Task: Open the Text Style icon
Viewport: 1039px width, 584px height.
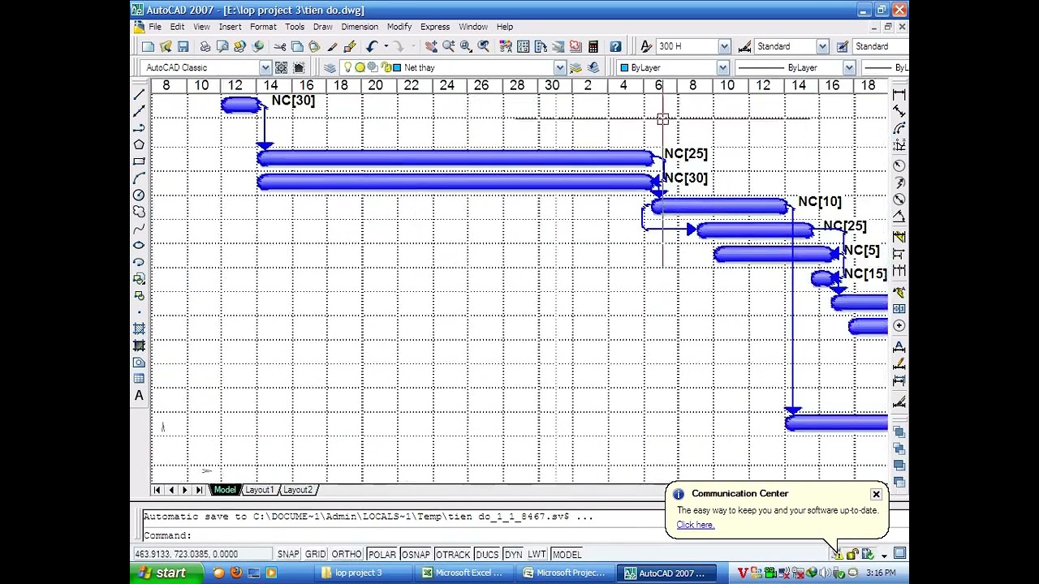Action: pos(645,46)
